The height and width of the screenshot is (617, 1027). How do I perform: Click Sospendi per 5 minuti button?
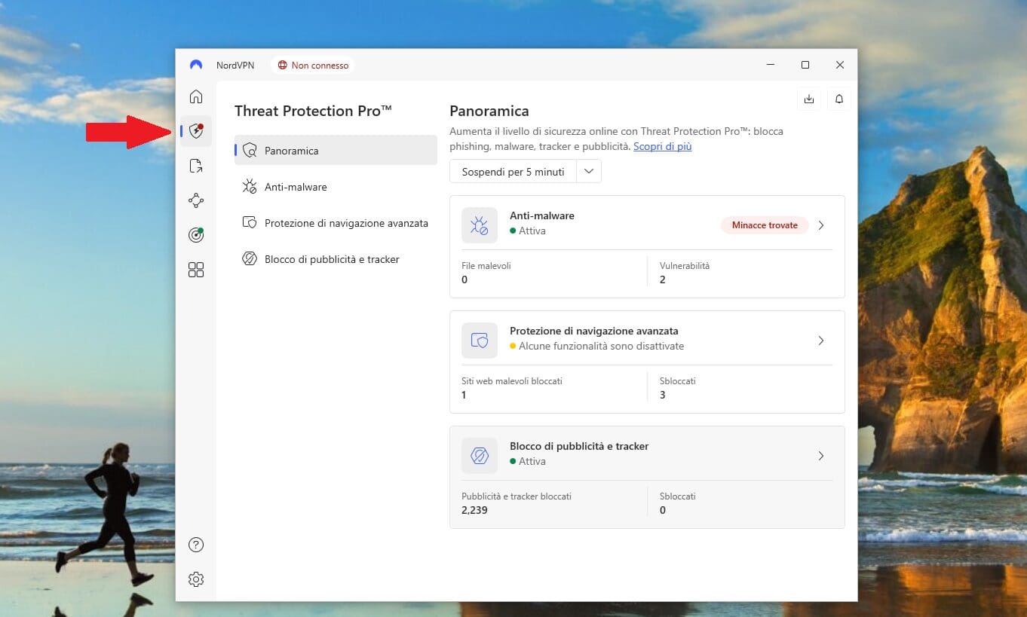tap(513, 171)
